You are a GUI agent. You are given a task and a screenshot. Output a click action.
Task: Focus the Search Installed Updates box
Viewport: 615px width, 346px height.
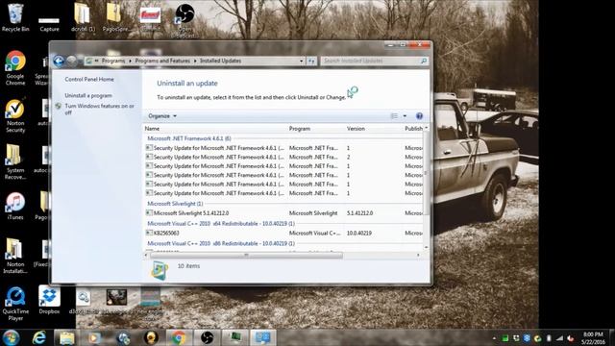click(x=371, y=61)
